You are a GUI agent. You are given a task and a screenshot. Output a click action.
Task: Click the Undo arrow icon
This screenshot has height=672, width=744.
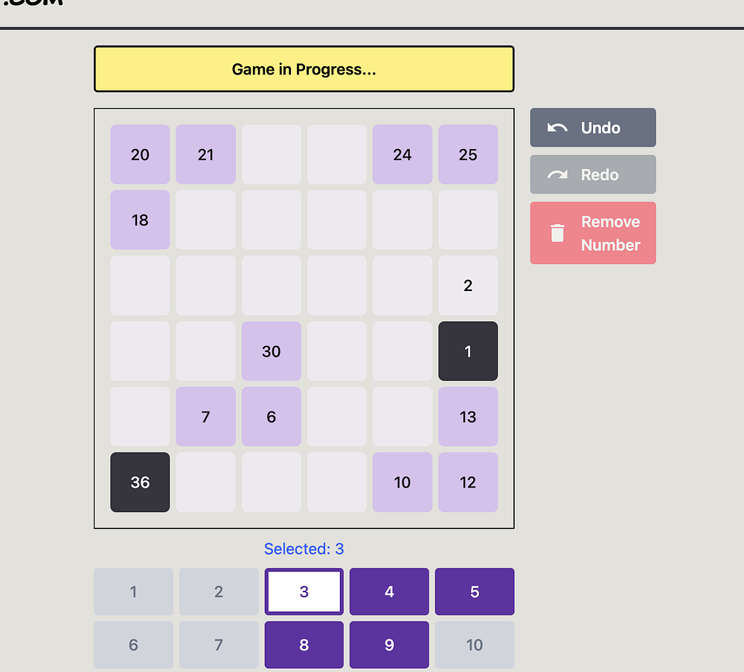pos(557,128)
